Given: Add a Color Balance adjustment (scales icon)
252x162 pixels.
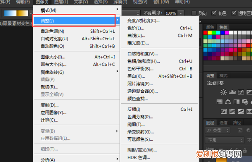Looking at the screenshot, I should 228,102.
